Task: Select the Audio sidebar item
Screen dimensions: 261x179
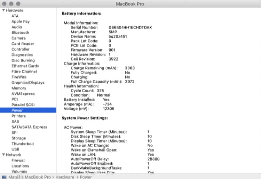Action: point(17,27)
